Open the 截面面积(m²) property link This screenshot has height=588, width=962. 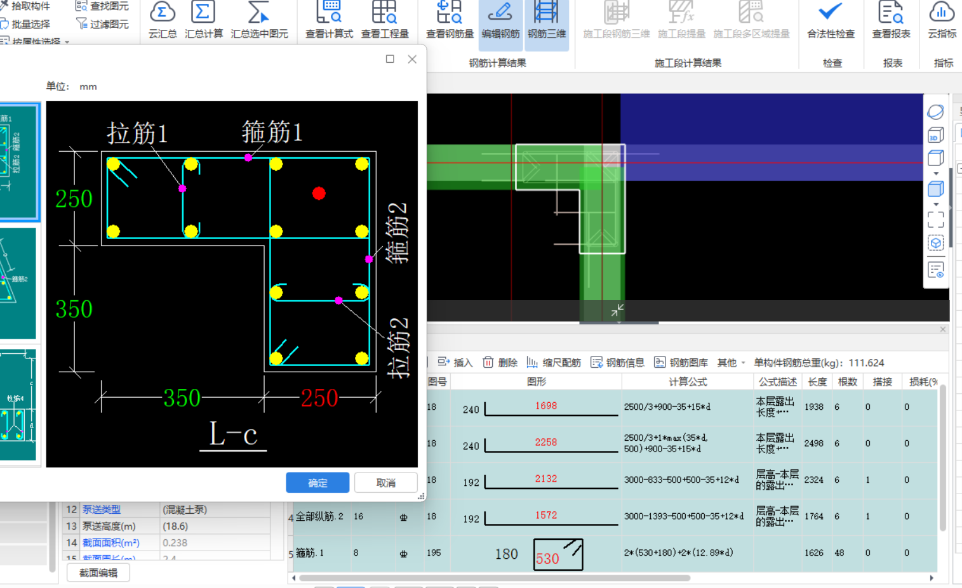[x=111, y=543]
